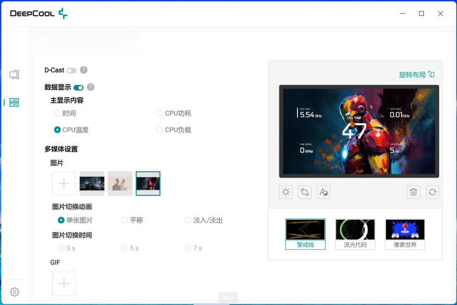
Task: Choose the 警戒线 theme thumbnail
Action: pos(305,234)
